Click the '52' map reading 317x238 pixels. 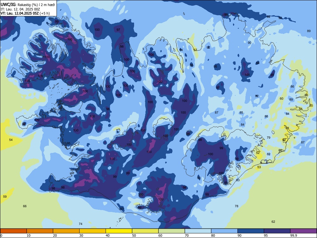pyautogui.click(x=258, y=153)
